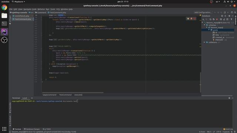Image resolution: width=237 pixels, height=133 pixels.
Task: Click Activities in the top bar
Action: click(x=5, y=1)
